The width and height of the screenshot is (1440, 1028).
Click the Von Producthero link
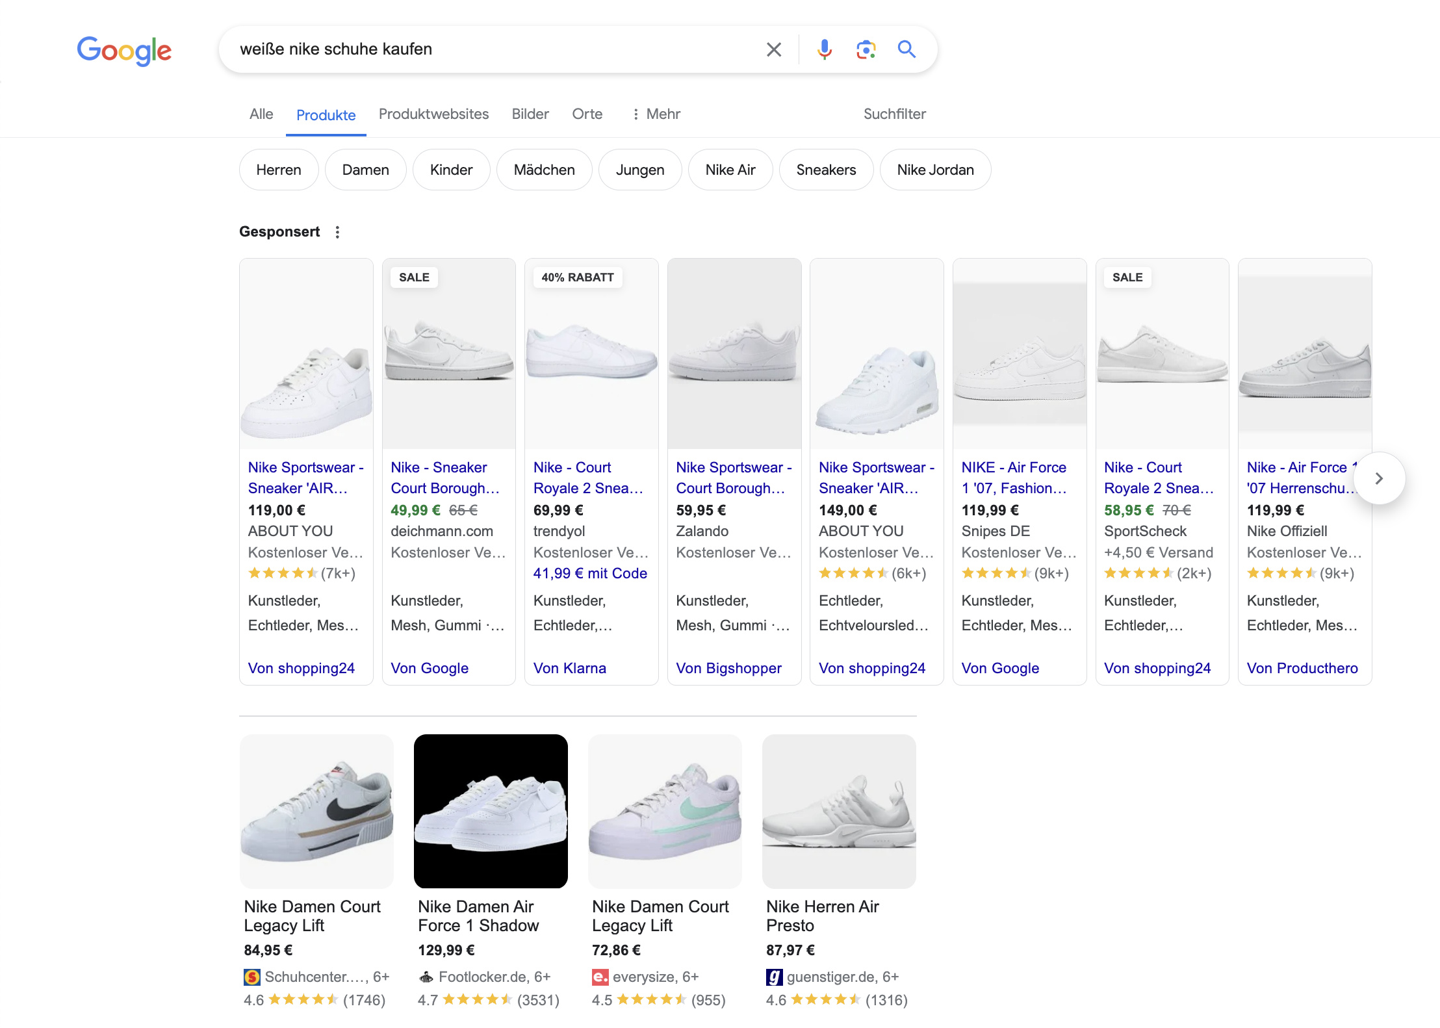click(1302, 668)
